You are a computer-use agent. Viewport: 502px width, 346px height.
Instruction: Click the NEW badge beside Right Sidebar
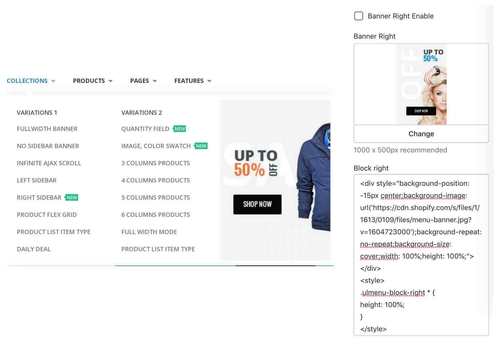pos(72,197)
